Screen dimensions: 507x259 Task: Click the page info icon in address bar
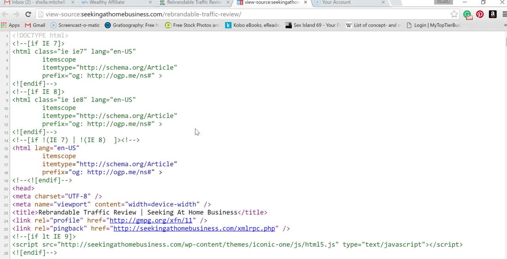click(40, 14)
